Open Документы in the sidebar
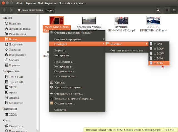 pyautogui.click(x=18, y=44)
